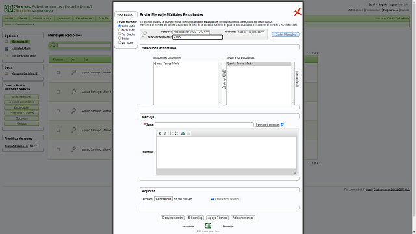Click Grades Garden logo on background page
Screen dimensions: 416x234
pyautogui.click(x=18, y=8)
